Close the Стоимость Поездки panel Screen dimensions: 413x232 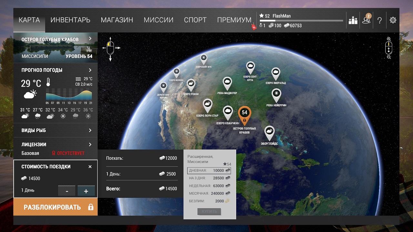coord(90,167)
